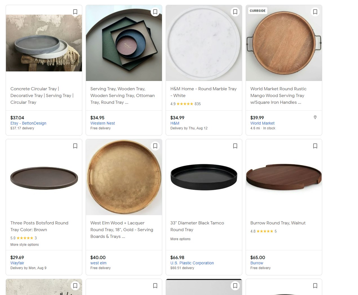Image resolution: width=358 pixels, height=295 pixels.
Task: Bookmark the Concrete Circular Tray listing
Action: pos(75,12)
